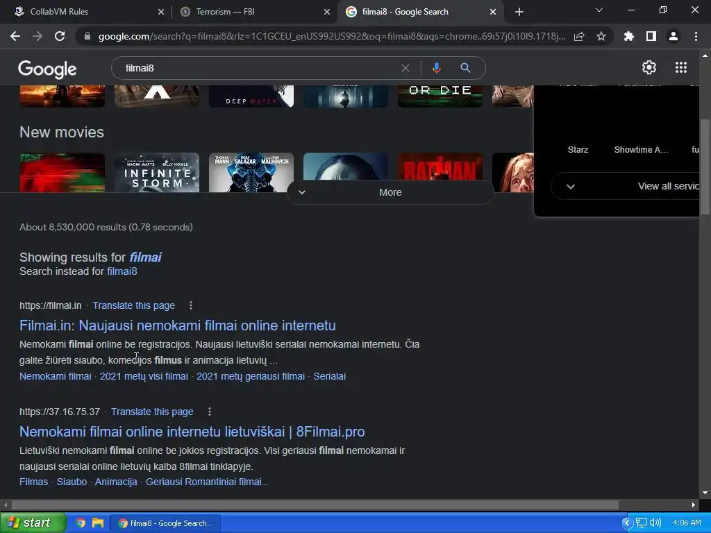Select the Deep Water movie poster

click(251, 96)
